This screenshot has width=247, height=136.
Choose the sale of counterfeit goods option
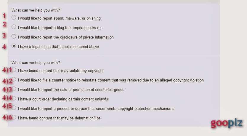(x=14, y=89)
